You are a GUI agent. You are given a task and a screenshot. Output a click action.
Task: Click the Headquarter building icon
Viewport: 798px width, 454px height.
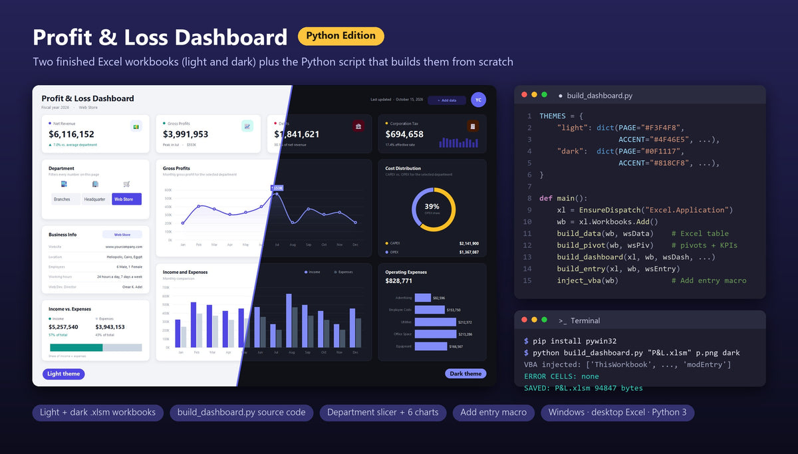[96, 184]
